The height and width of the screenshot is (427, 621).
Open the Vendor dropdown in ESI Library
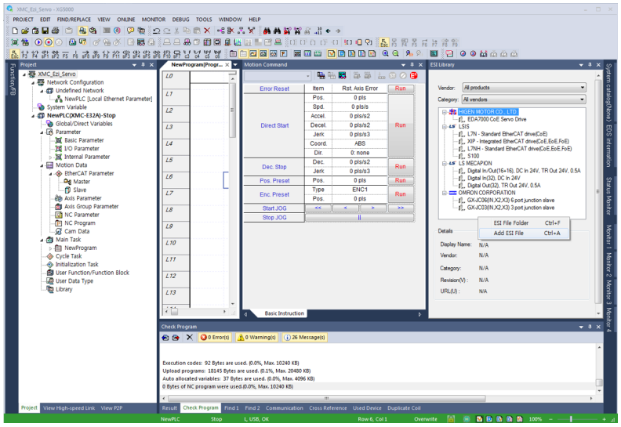click(582, 88)
